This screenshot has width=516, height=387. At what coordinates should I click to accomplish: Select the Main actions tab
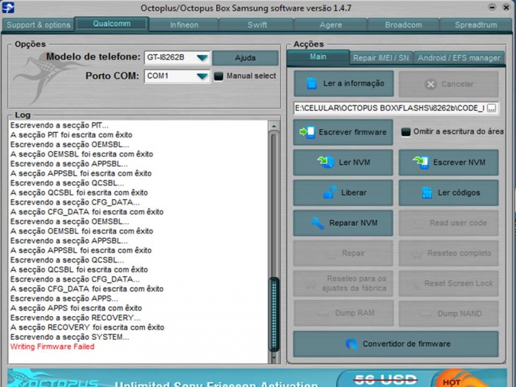tap(318, 57)
